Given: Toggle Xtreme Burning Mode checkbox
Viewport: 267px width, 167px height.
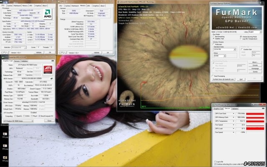Looking at the screenshot, I should [241, 37].
